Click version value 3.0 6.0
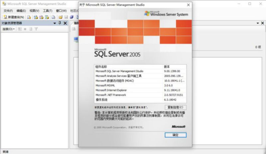 [168, 85]
